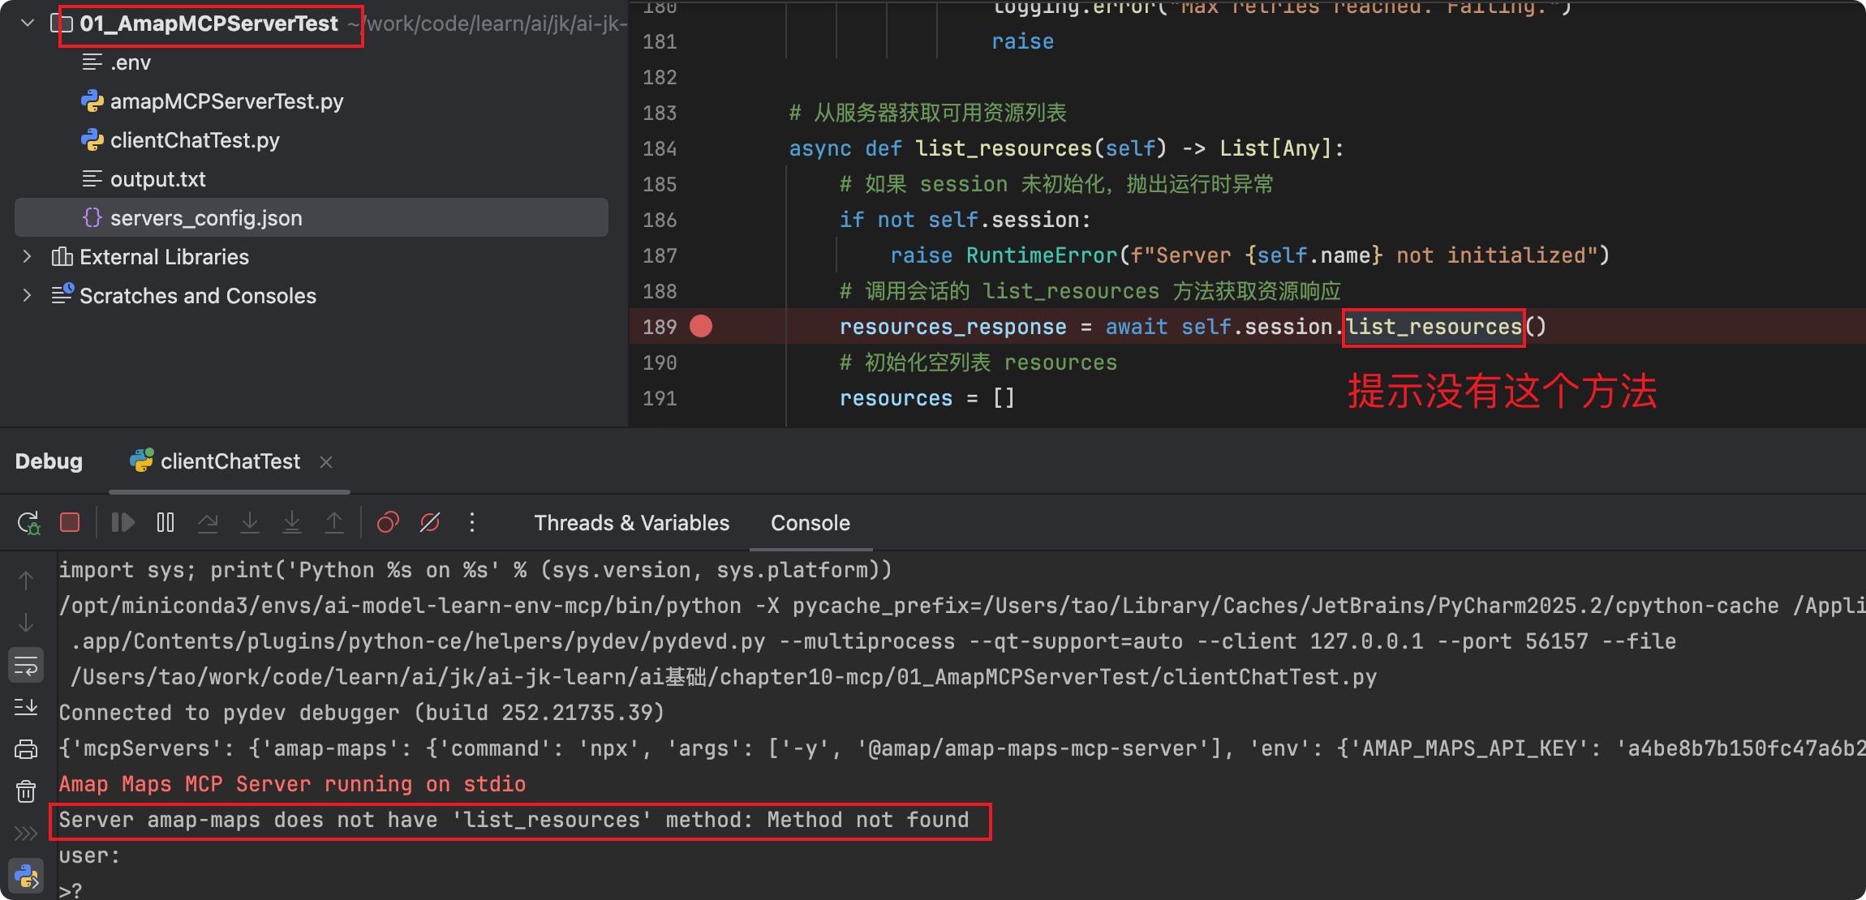Click 'Amap Maps MCP Server running' line

point(292,784)
